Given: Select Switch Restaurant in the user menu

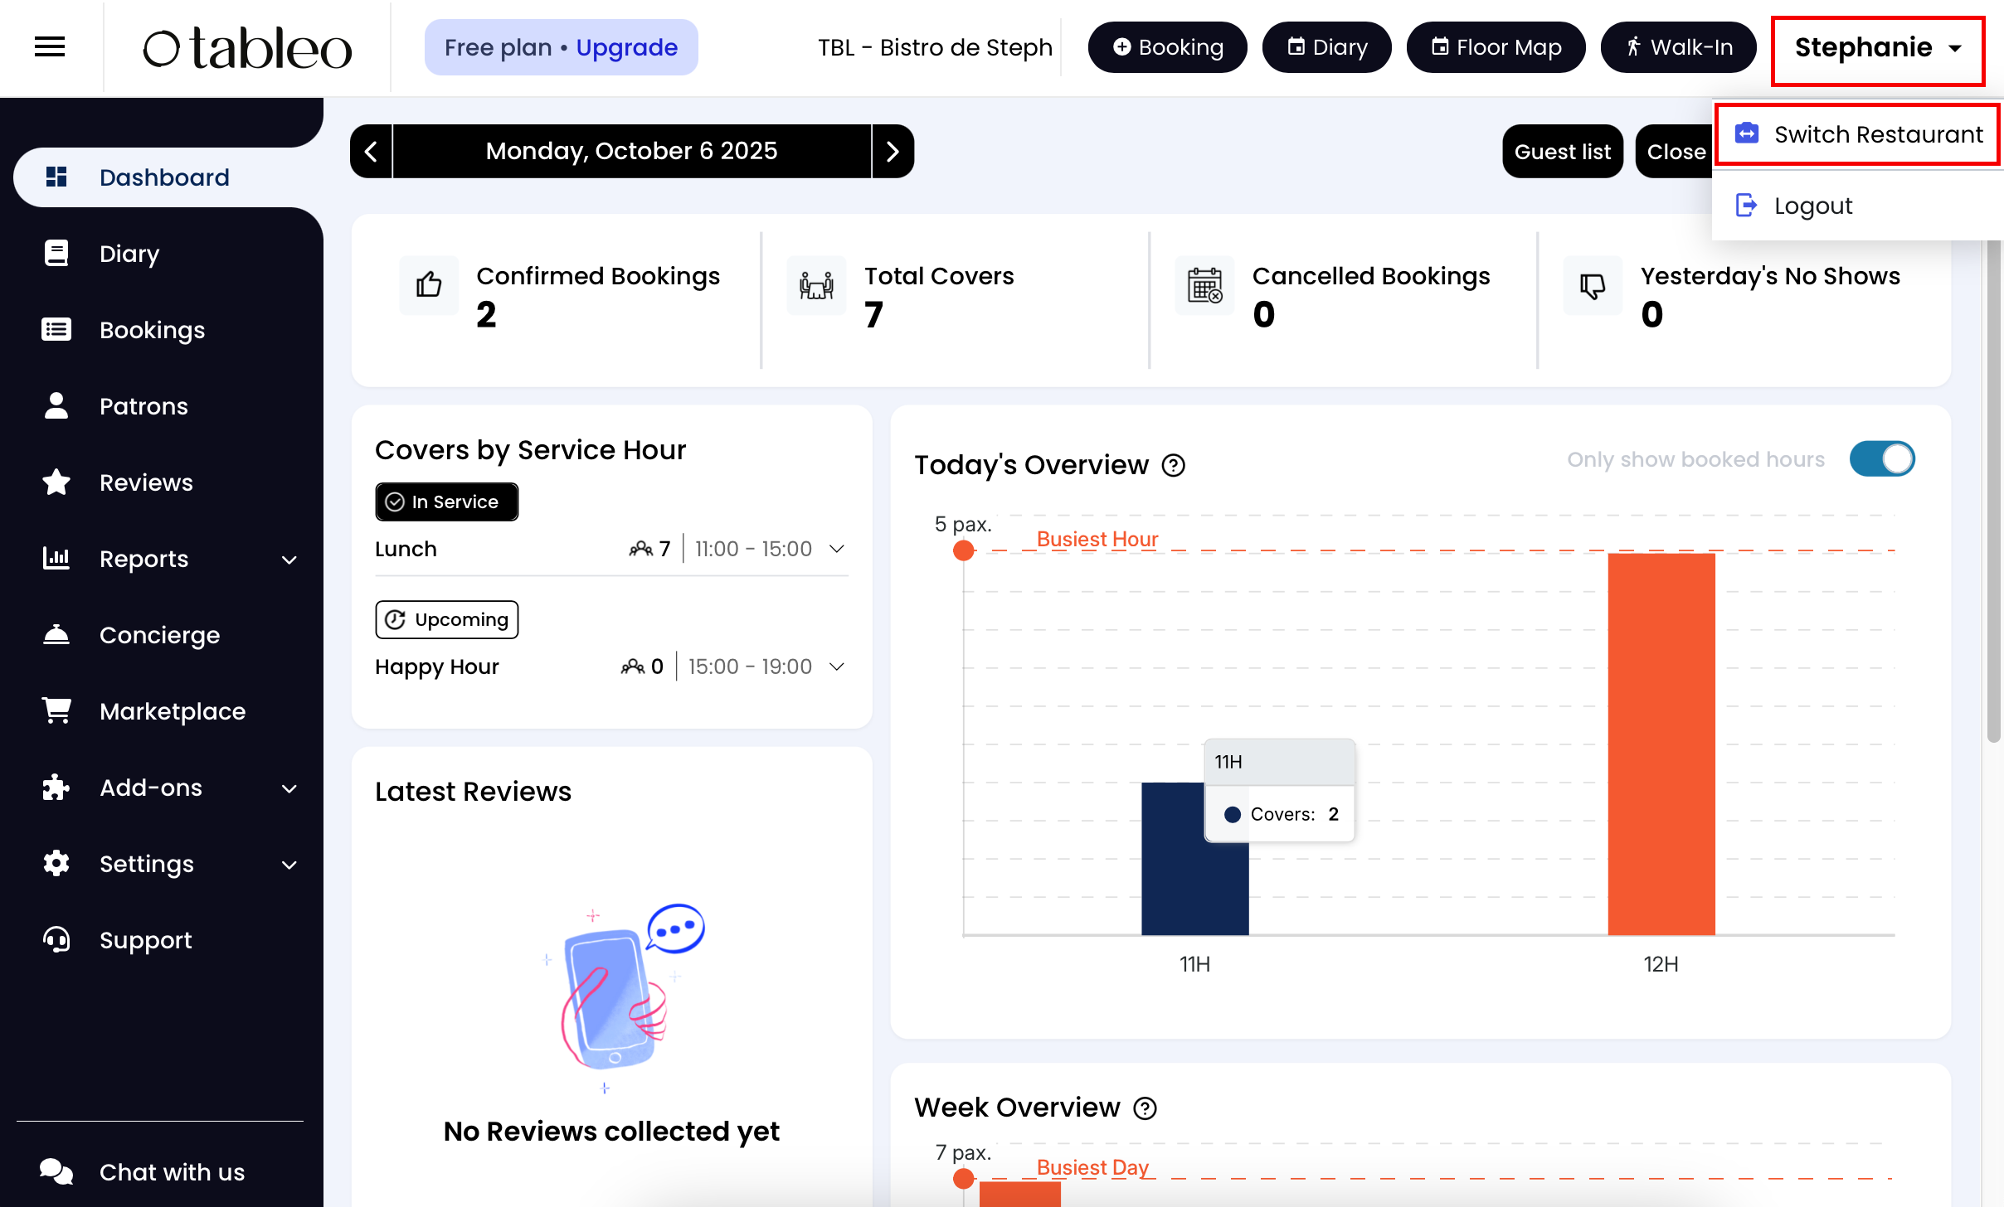Looking at the screenshot, I should click(x=1858, y=134).
